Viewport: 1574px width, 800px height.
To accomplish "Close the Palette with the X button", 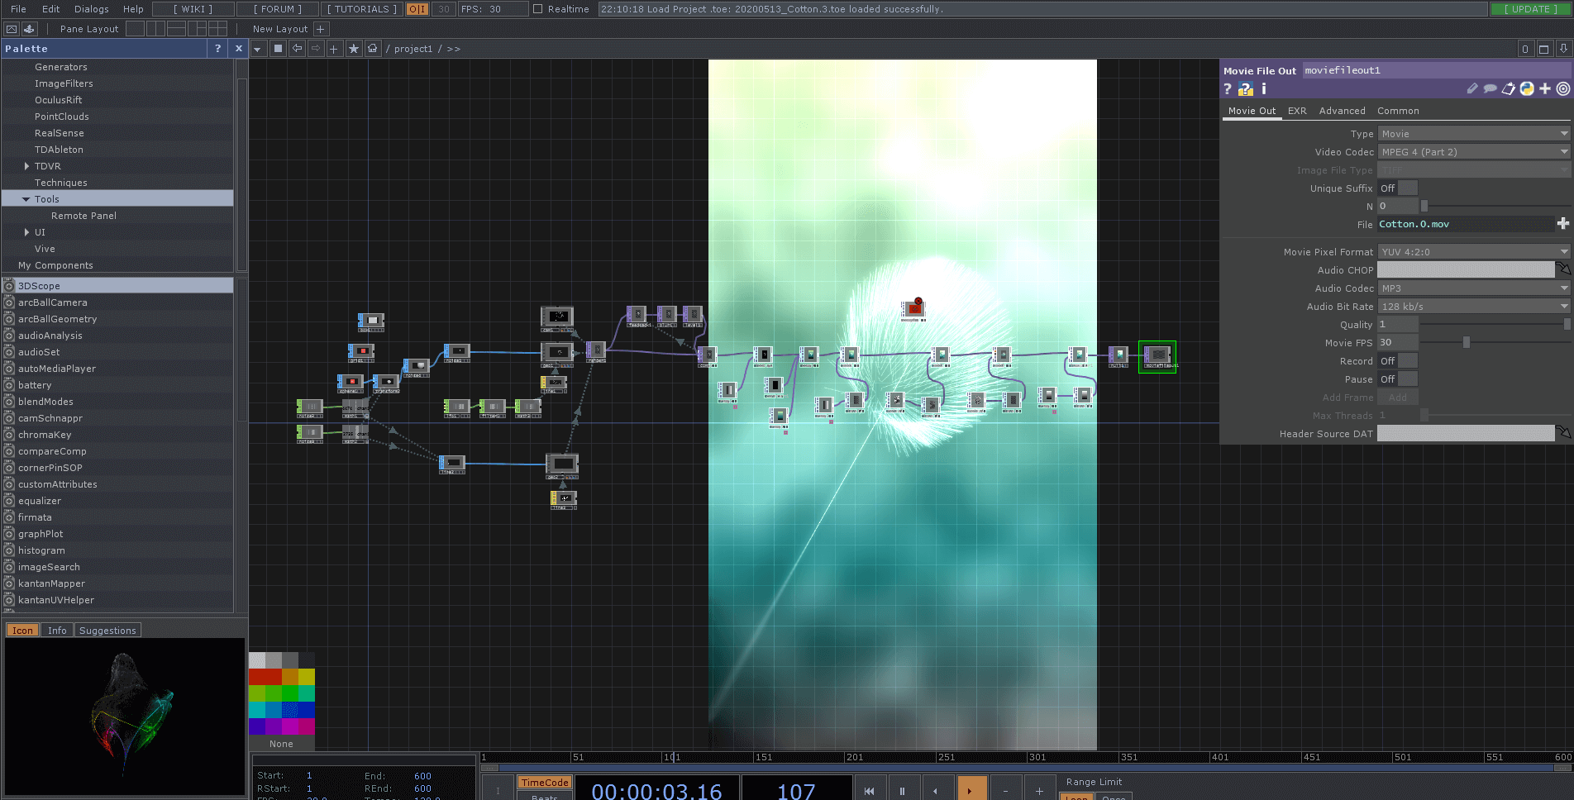I will (x=239, y=48).
